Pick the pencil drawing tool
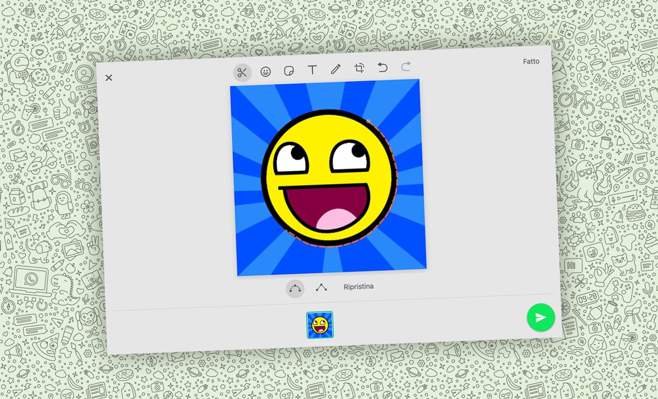Viewport: 658px width, 399px height. point(336,69)
